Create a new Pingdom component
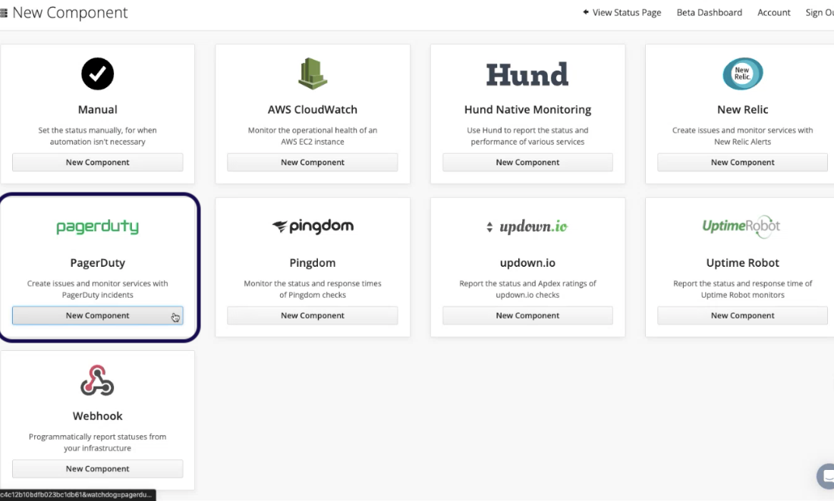The width and height of the screenshot is (834, 501). (313, 315)
